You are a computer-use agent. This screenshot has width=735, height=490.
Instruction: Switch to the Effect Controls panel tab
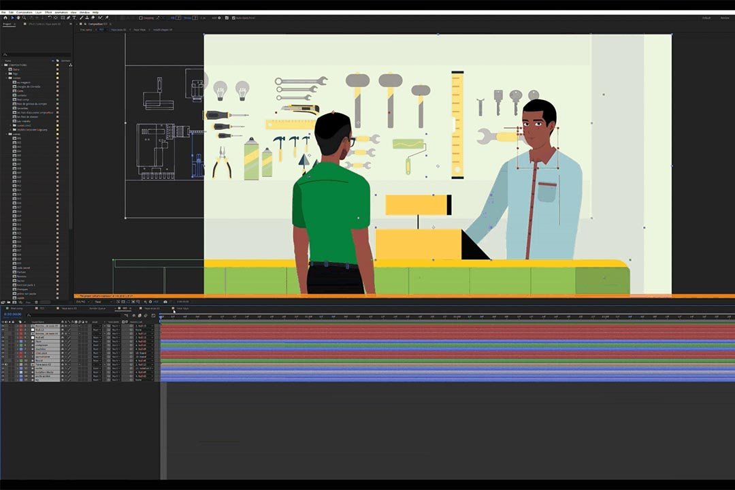pyautogui.click(x=44, y=24)
